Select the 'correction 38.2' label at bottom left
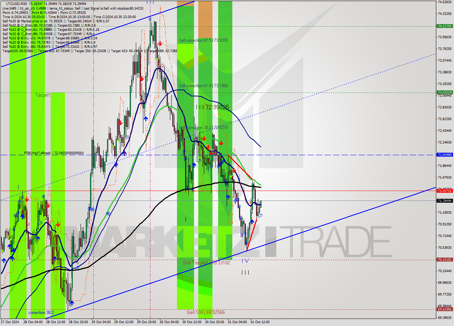The height and width of the screenshot is (326, 454). point(41,313)
